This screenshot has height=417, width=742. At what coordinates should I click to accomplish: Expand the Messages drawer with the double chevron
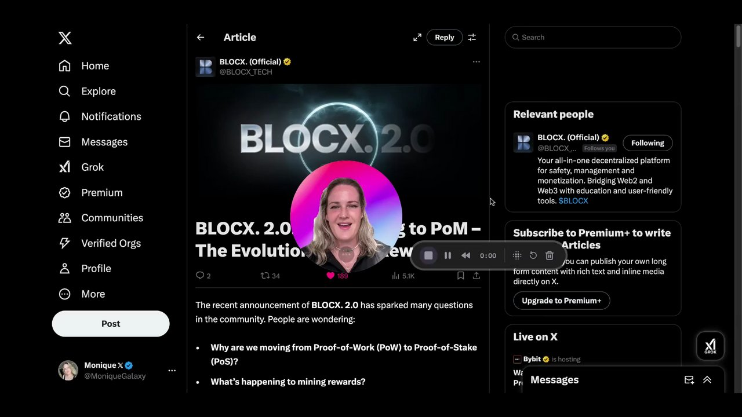pos(707,380)
